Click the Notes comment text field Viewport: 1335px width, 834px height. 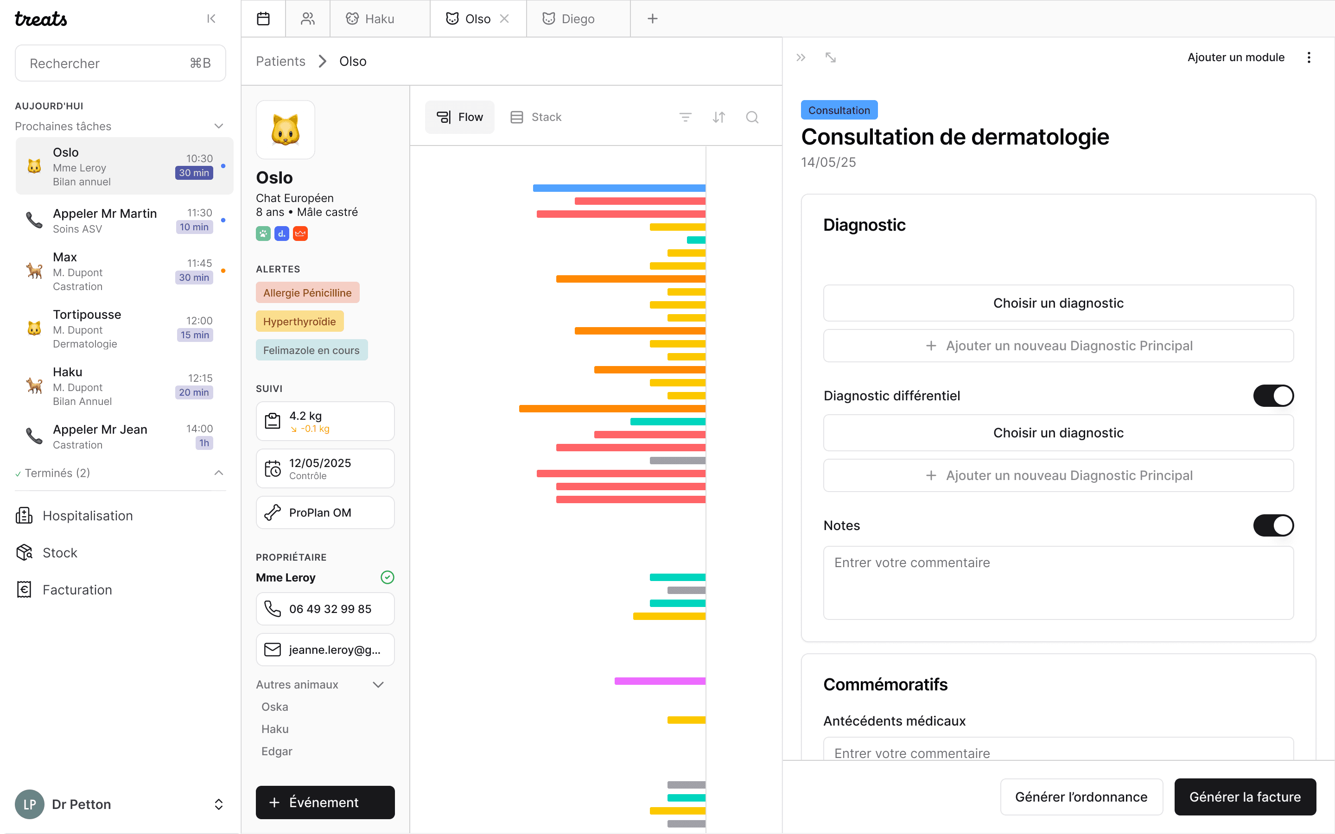point(1057,582)
